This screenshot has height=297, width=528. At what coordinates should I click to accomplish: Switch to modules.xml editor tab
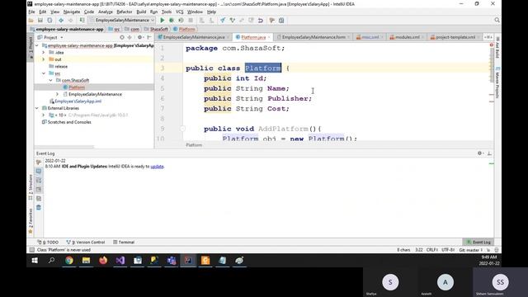click(x=407, y=37)
